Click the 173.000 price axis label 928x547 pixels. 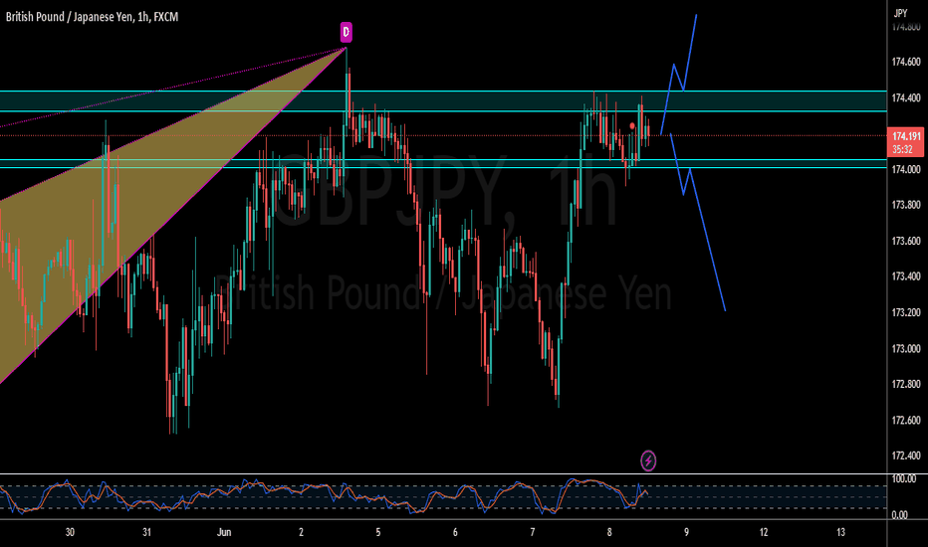click(906, 349)
